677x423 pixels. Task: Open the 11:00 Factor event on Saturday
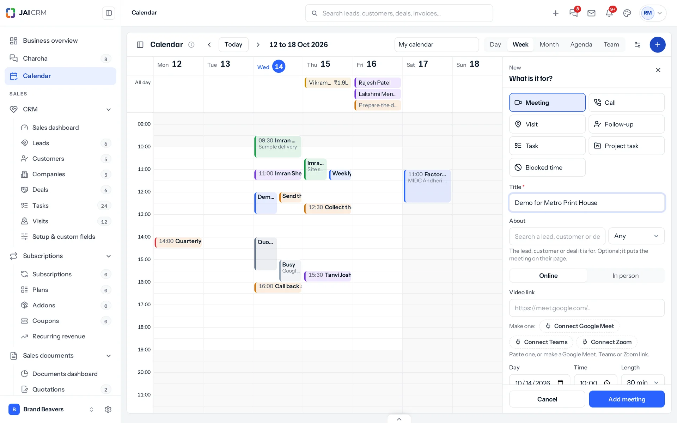coord(427,186)
